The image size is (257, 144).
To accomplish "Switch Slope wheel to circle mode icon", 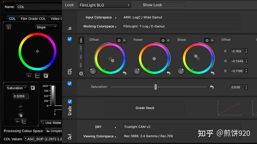I will point(207,40).
